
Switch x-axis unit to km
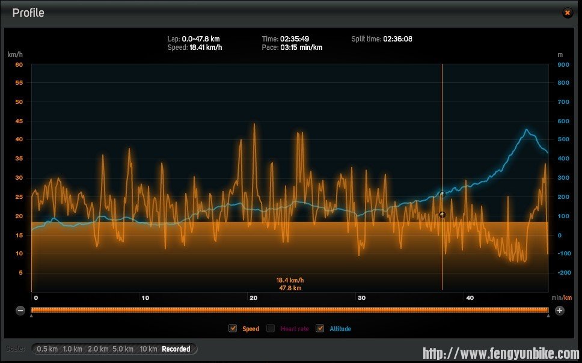tap(567, 297)
